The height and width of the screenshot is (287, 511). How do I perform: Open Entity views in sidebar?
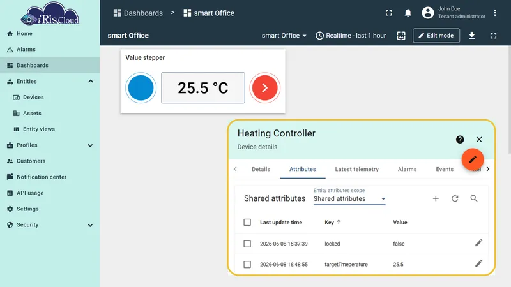pyautogui.click(x=50, y=129)
